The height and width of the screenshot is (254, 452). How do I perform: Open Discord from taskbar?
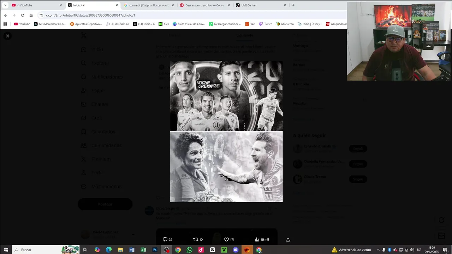click(x=236, y=250)
